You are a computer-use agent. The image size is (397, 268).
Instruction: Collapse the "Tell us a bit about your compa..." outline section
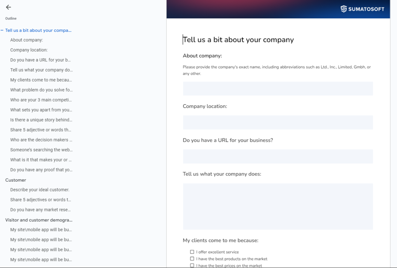click(x=2, y=30)
